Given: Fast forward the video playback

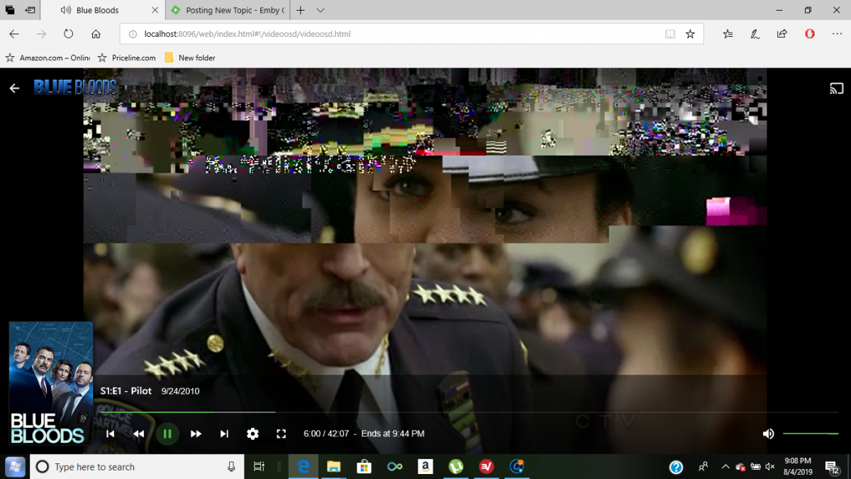Looking at the screenshot, I should [x=196, y=434].
